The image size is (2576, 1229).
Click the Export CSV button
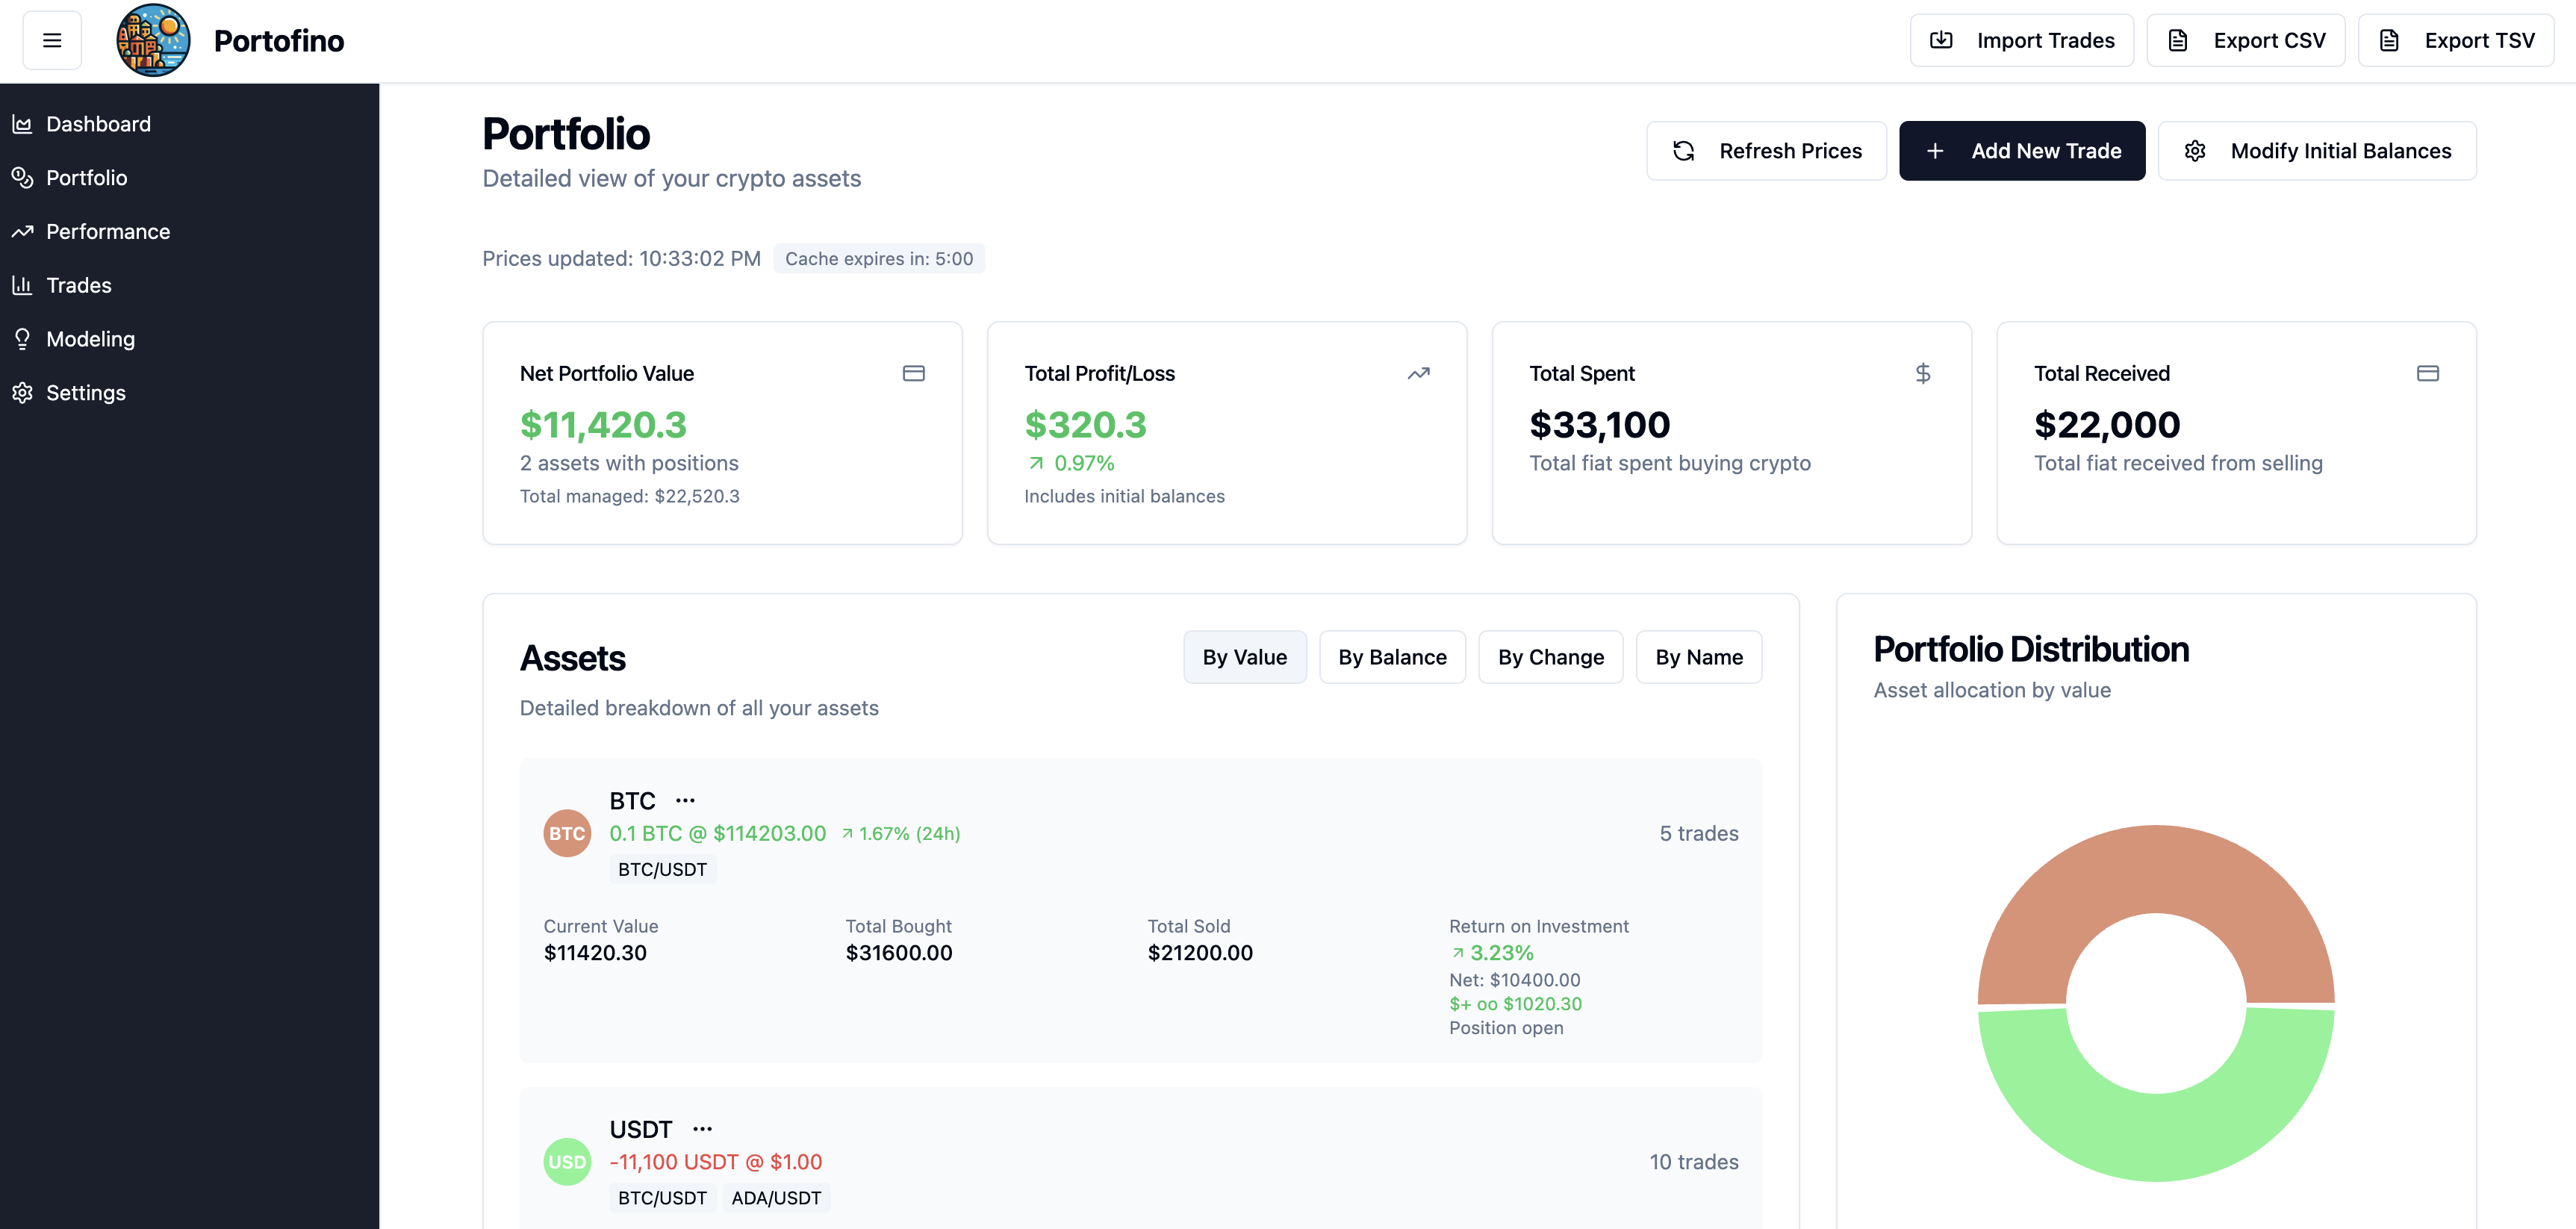pos(2245,41)
